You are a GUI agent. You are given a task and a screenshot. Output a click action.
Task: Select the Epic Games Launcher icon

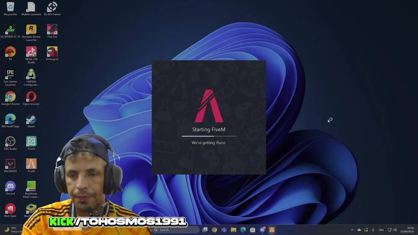10,78
